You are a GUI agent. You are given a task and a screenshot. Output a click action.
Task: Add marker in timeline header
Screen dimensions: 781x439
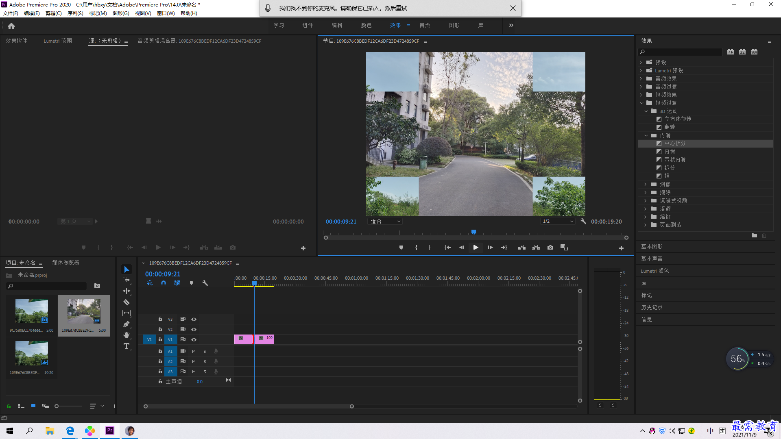coord(191,283)
